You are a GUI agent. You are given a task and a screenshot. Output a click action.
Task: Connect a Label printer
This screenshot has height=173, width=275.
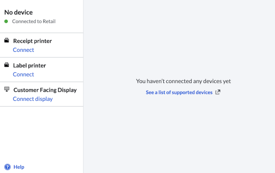23,74
